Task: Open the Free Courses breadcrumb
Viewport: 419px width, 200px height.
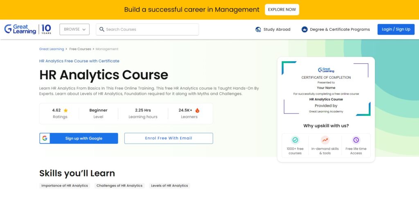Action: tap(80, 49)
